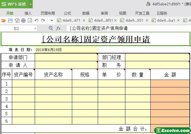This screenshot has height=134, width=191.
Task: Click the export to PDF icon
Action: [x=17, y=21]
